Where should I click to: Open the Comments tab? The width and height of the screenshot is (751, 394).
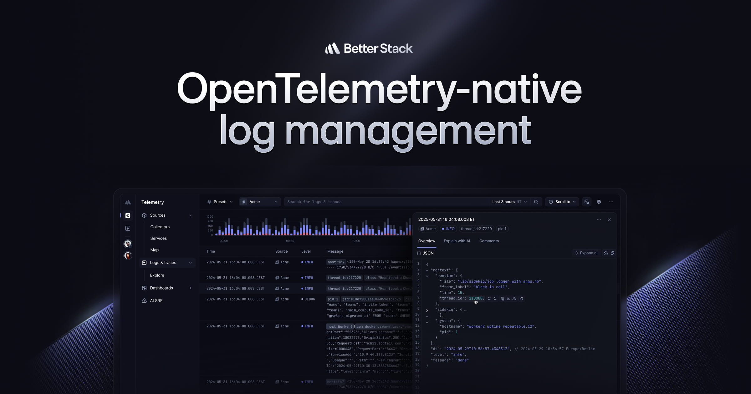pos(489,241)
